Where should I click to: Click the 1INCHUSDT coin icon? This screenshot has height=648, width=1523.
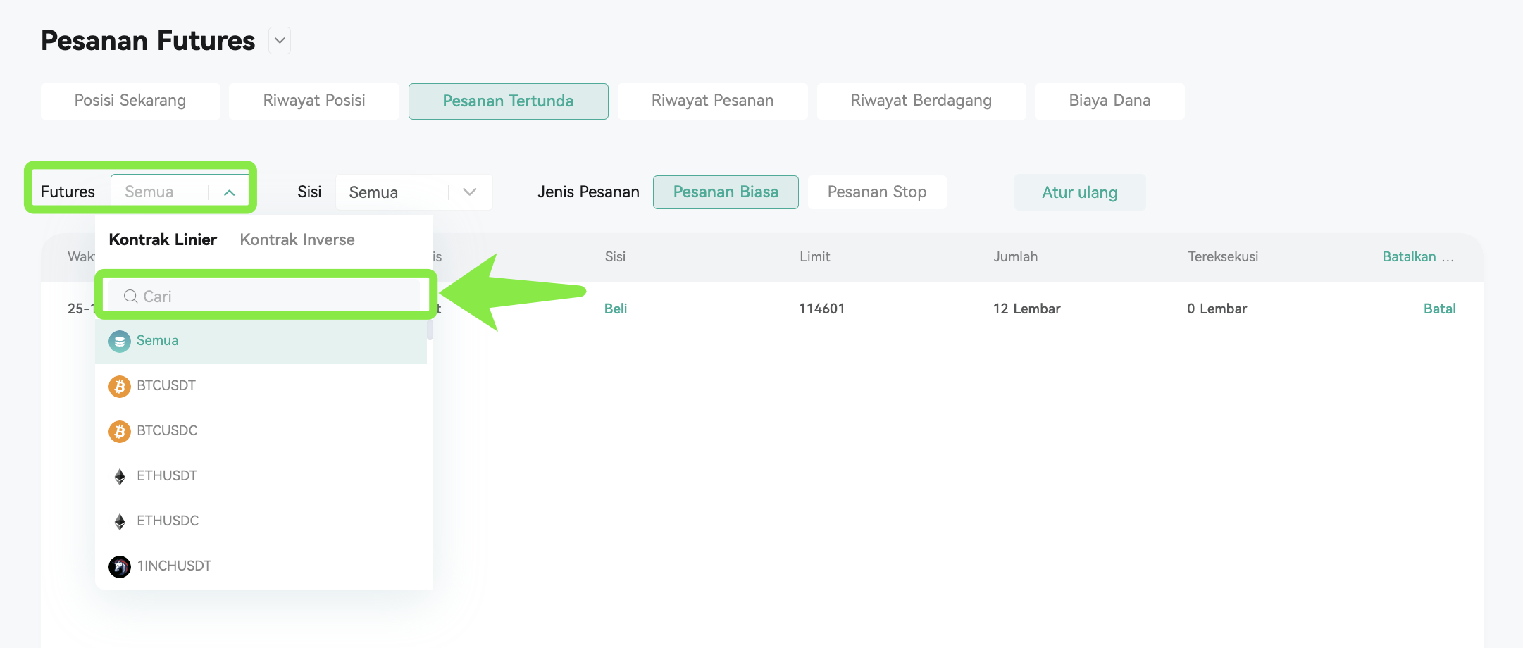click(x=120, y=567)
